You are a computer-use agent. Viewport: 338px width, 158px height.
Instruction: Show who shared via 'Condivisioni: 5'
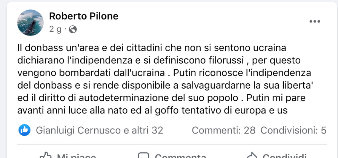click(x=293, y=130)
